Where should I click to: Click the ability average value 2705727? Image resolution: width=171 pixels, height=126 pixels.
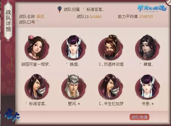point(146,17)
